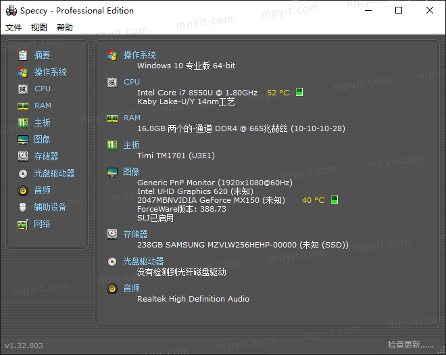Select 图像 in the sidebar
The width and height of the screenshot is (446, 355).
pyautogui.click(x=42, y=139)
